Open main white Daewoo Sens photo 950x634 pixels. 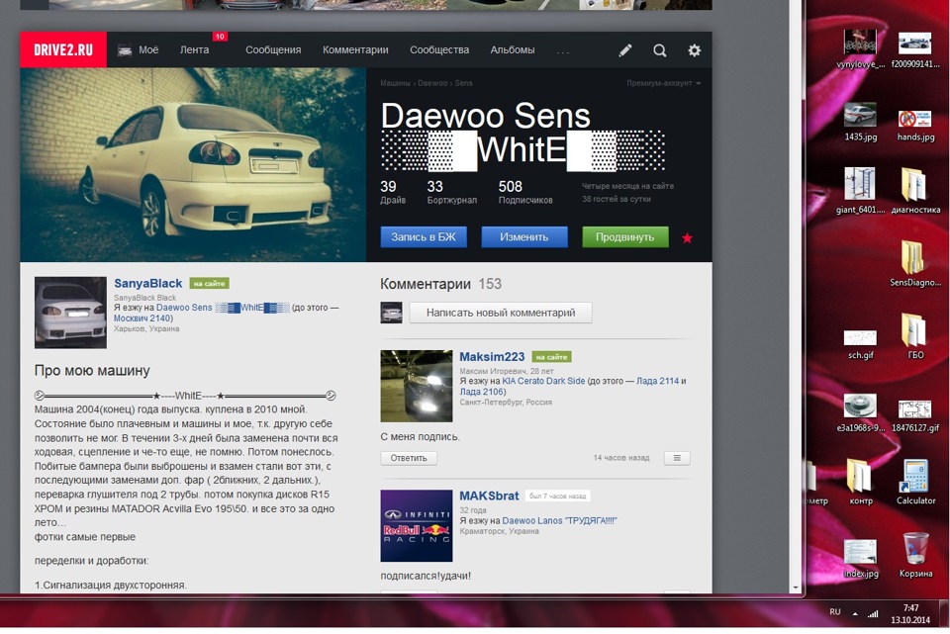tap(193, 165)
